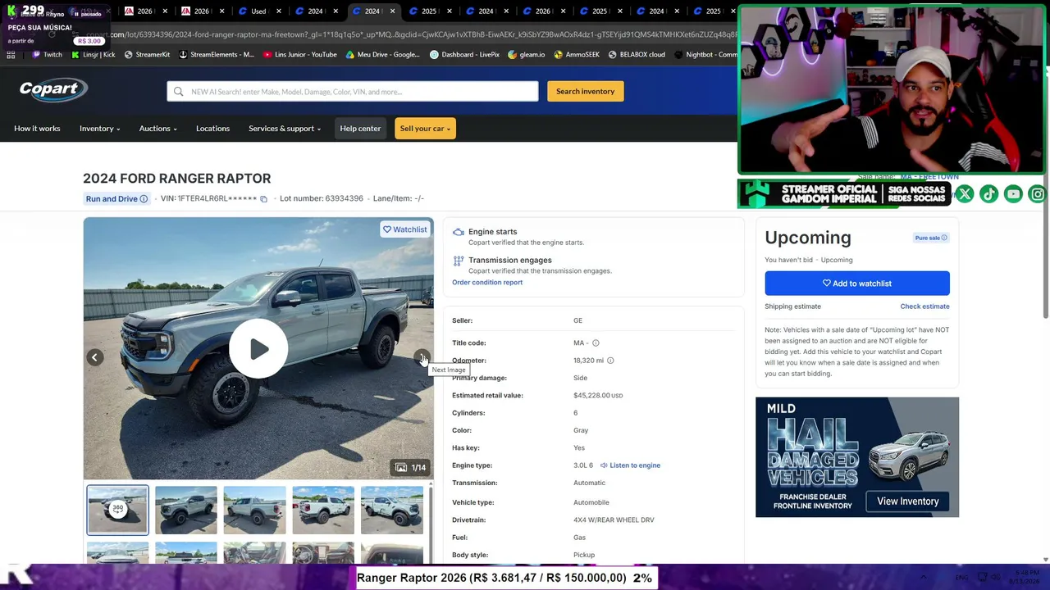Screen dimensions: 1050x590
Task: Open the Help center
Action: click(x=360, y=129)
